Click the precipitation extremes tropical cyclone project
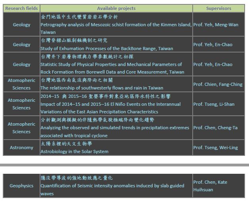This screenshot has width=249, height=204. click(x=115, y=128)
